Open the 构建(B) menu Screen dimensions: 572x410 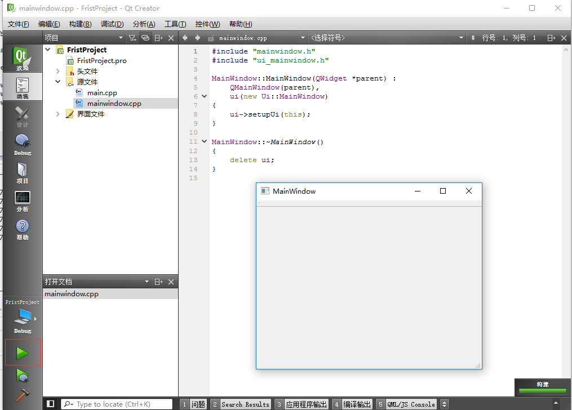tap(80, 24)
